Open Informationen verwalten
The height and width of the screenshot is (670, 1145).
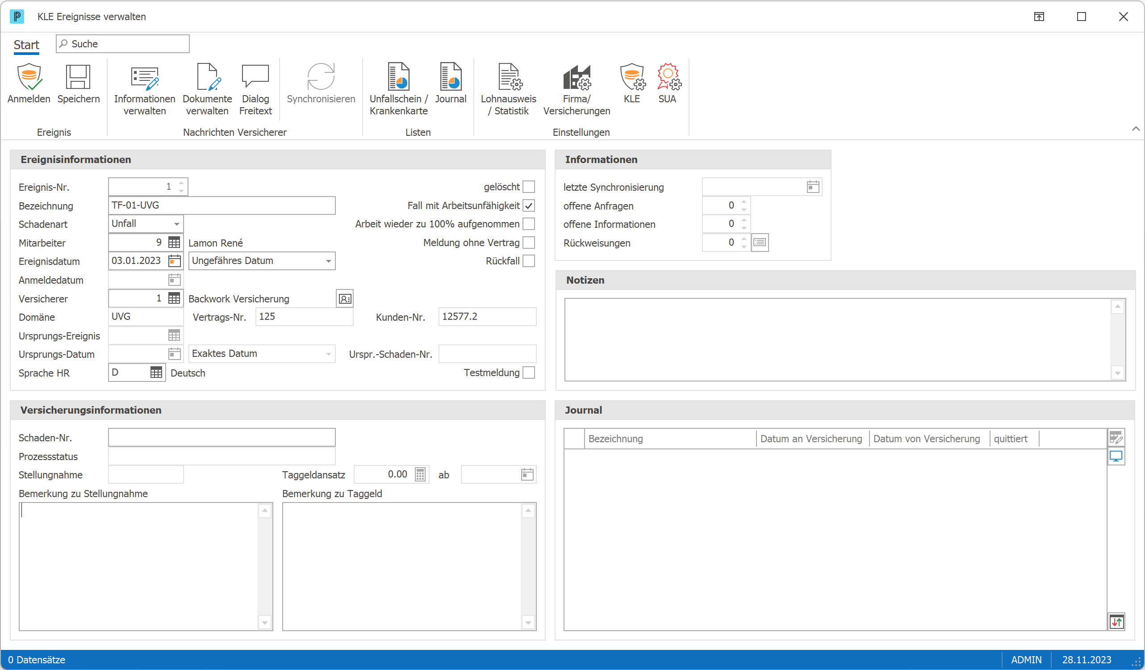point(145,89)
